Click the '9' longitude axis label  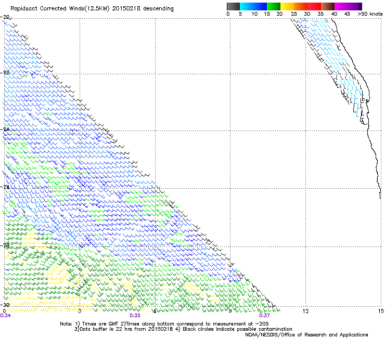click(x=230, y=311)
